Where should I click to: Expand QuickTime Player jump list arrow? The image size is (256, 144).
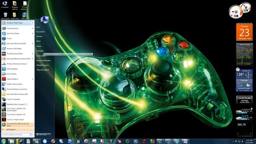pyautogui.click(x=32, y=34)
